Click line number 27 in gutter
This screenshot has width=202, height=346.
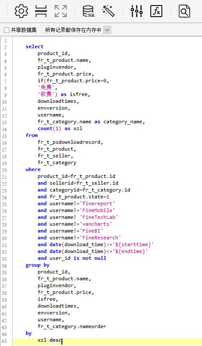click(4, 218)
